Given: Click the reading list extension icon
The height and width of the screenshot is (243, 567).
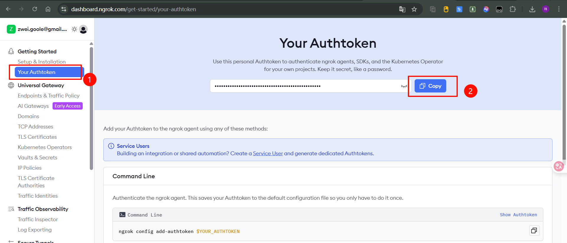Looking at the screenshot, I should pyautogui.click(x=433, y=9).
